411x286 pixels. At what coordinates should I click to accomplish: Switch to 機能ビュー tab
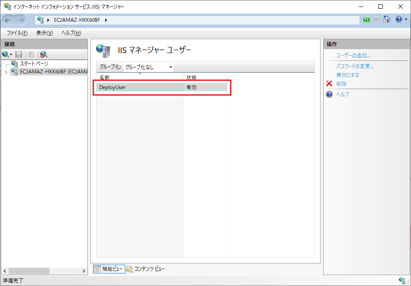click(x=109, y=269)
